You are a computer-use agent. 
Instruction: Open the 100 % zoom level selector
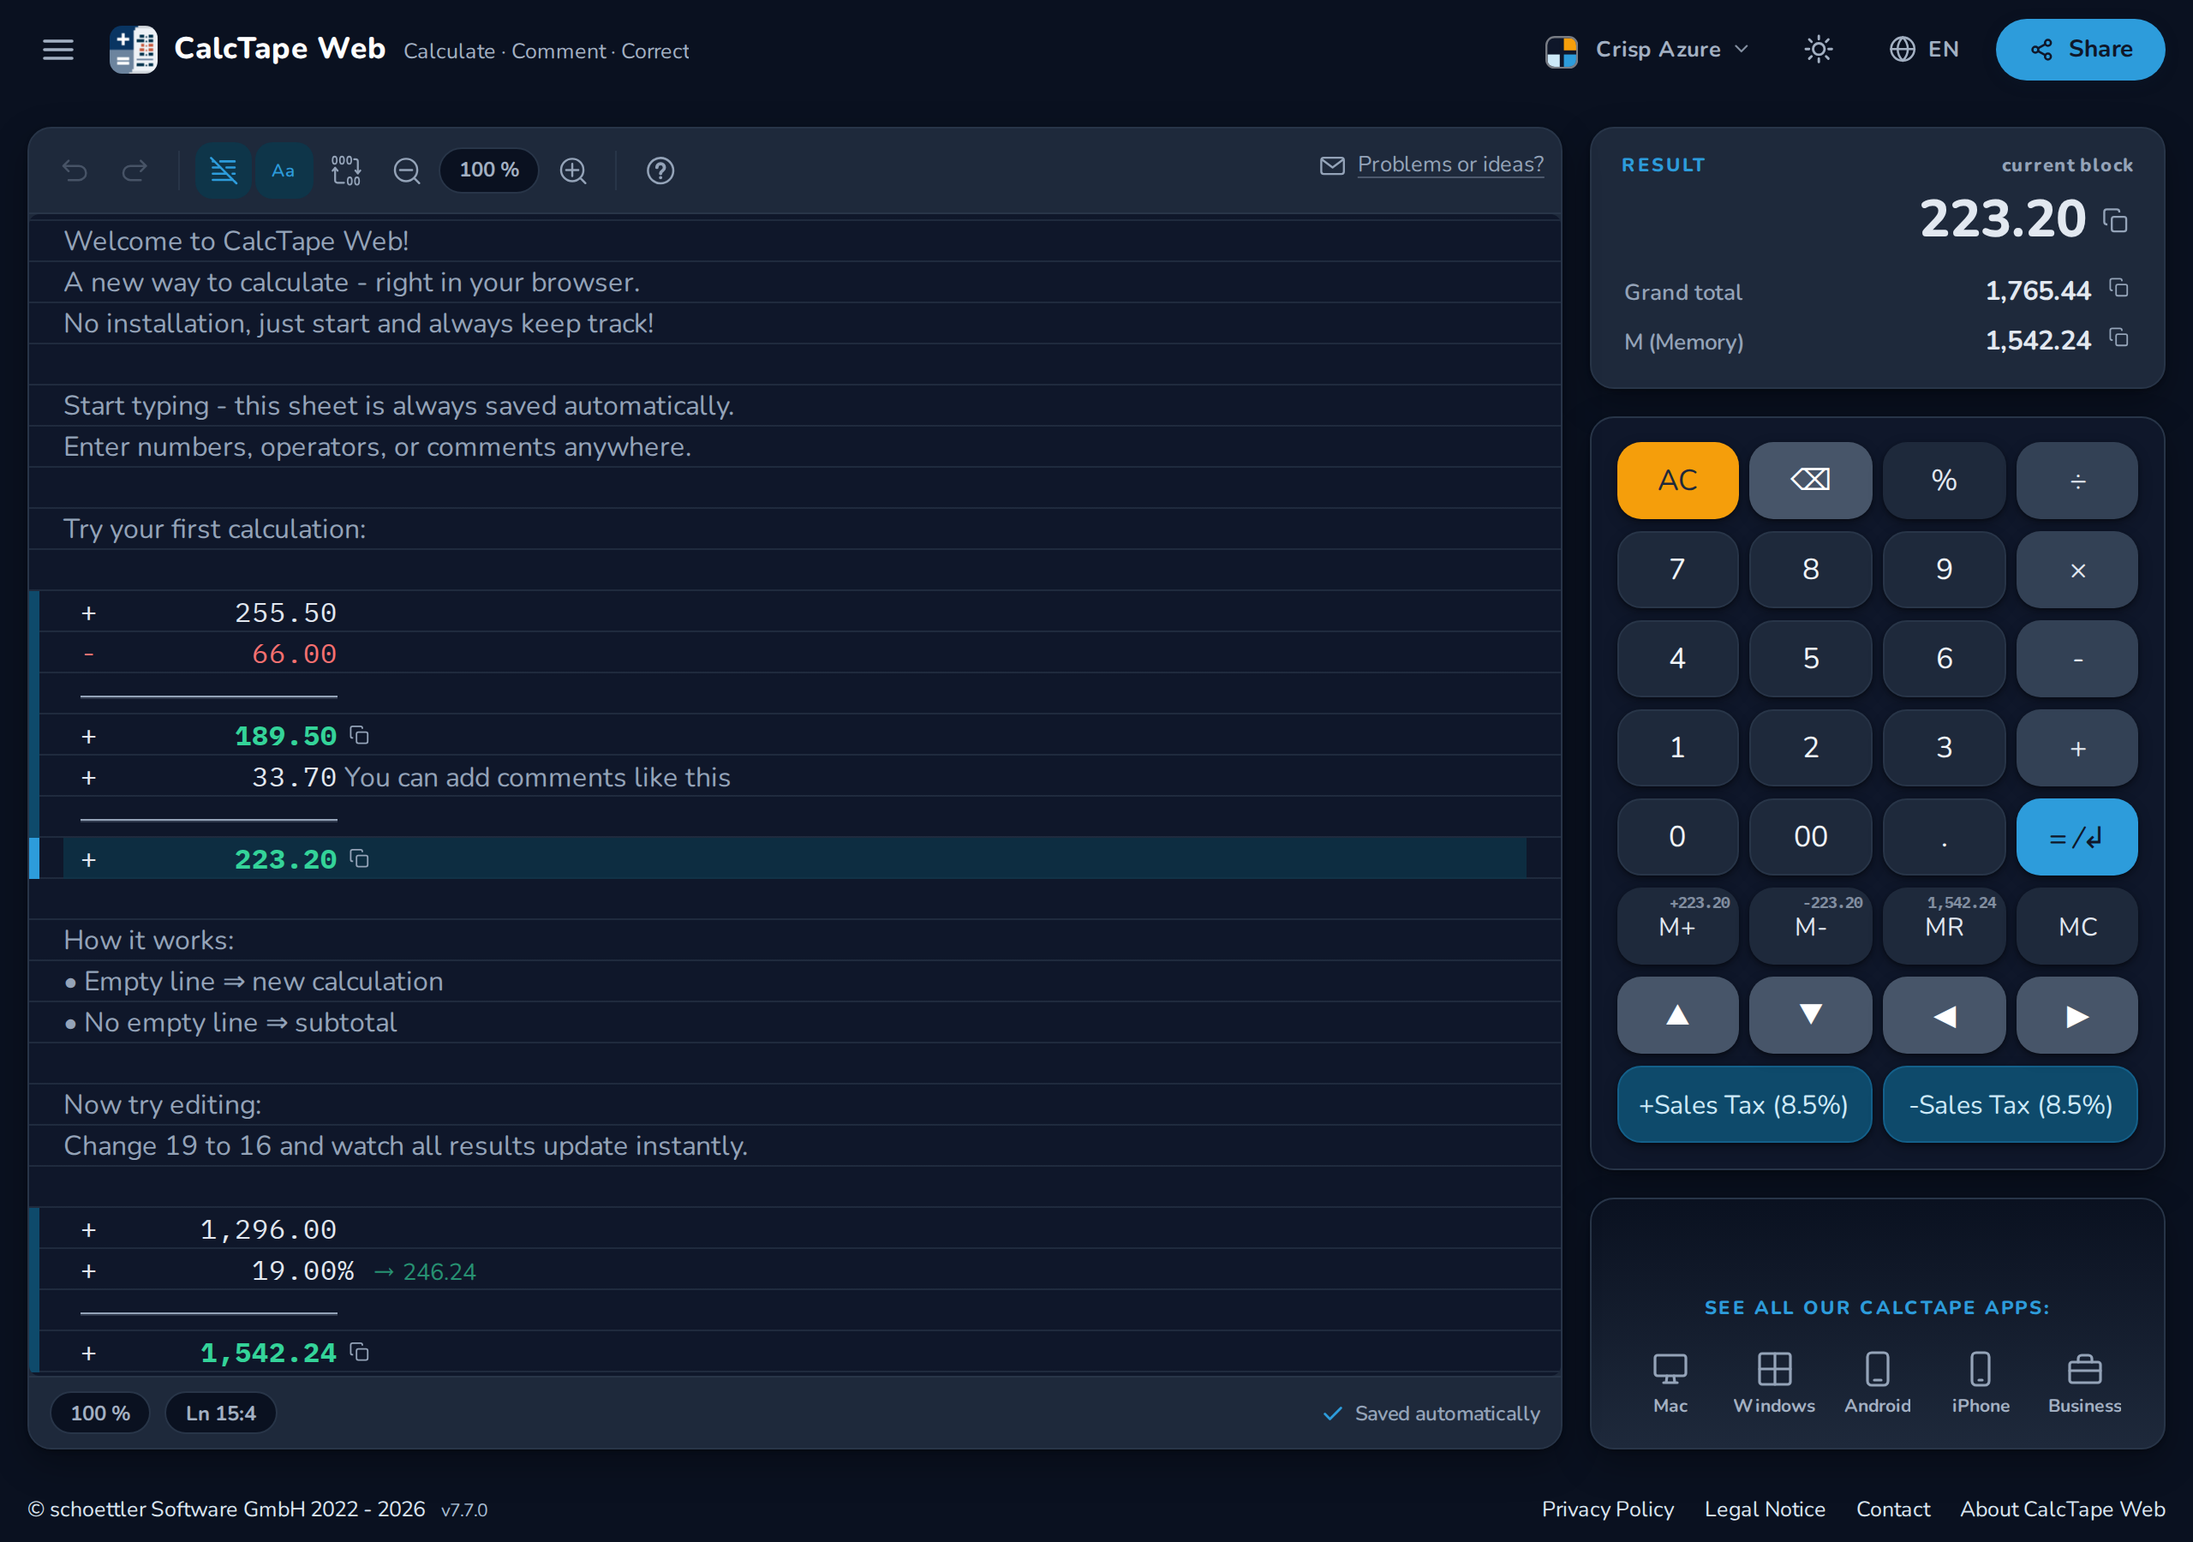tap(489, 170)
